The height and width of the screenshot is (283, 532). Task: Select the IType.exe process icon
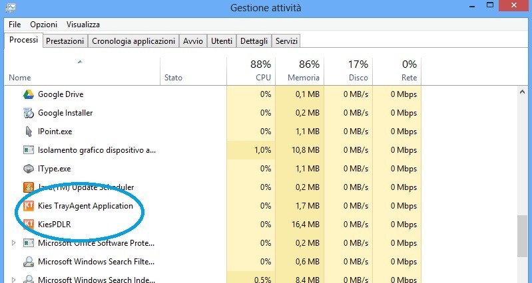(x=29, y=169)
